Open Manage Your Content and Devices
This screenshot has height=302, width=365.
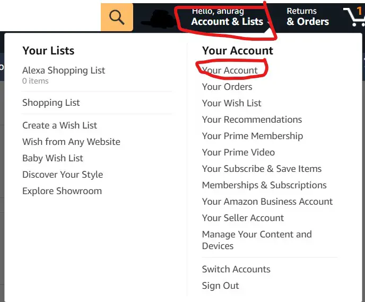click(x=257, y=240)
